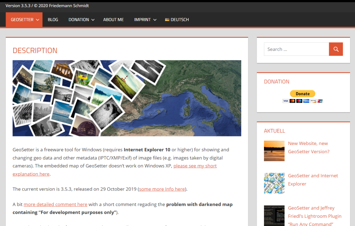Click the dark Lightroom plugin thumbnail
Viewport: 355px width, 226px height.
point(274,216)
